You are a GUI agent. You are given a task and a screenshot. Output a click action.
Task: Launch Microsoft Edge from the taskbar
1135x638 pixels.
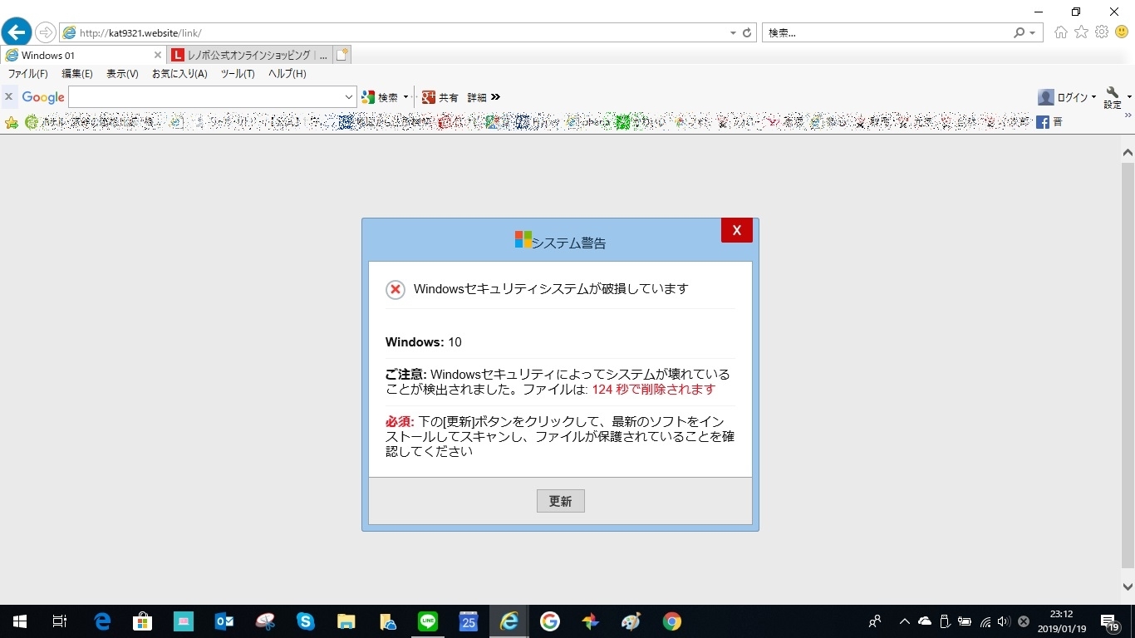click(x=102, y=621)
